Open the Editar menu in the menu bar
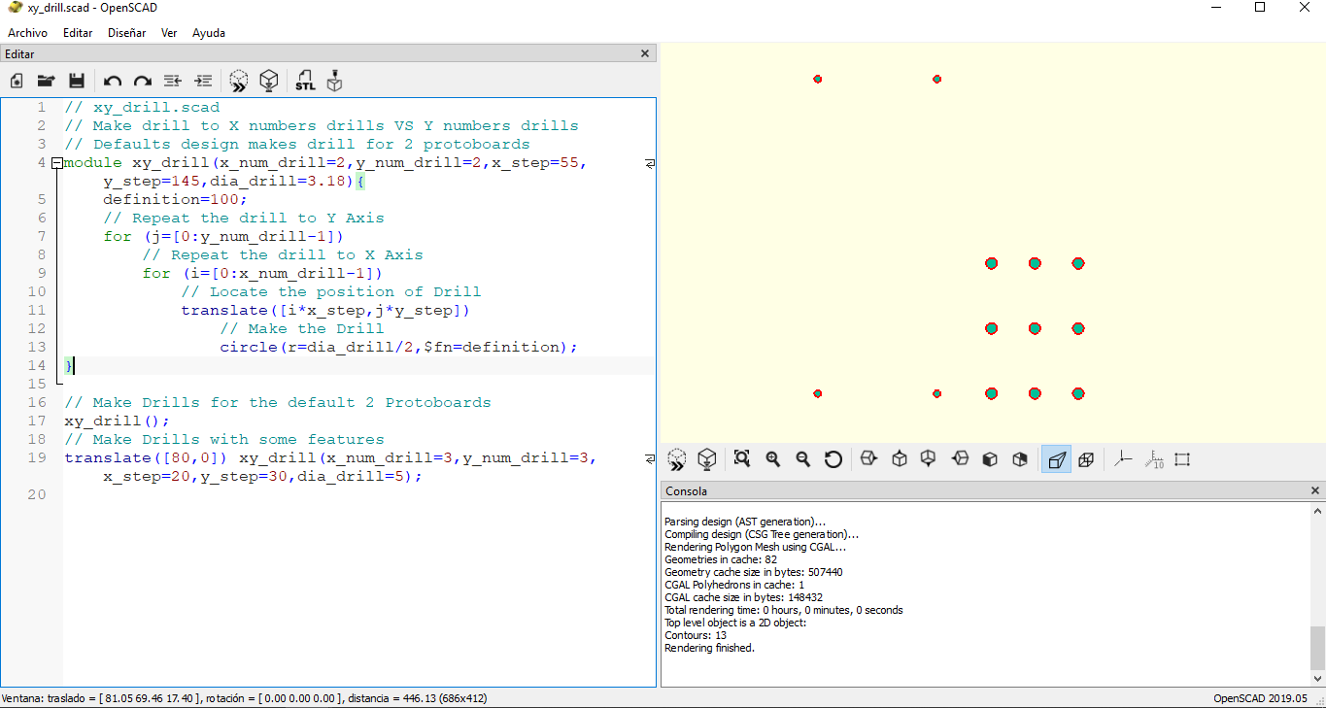This screenshot has height=708, width=1326. (78, 33)
